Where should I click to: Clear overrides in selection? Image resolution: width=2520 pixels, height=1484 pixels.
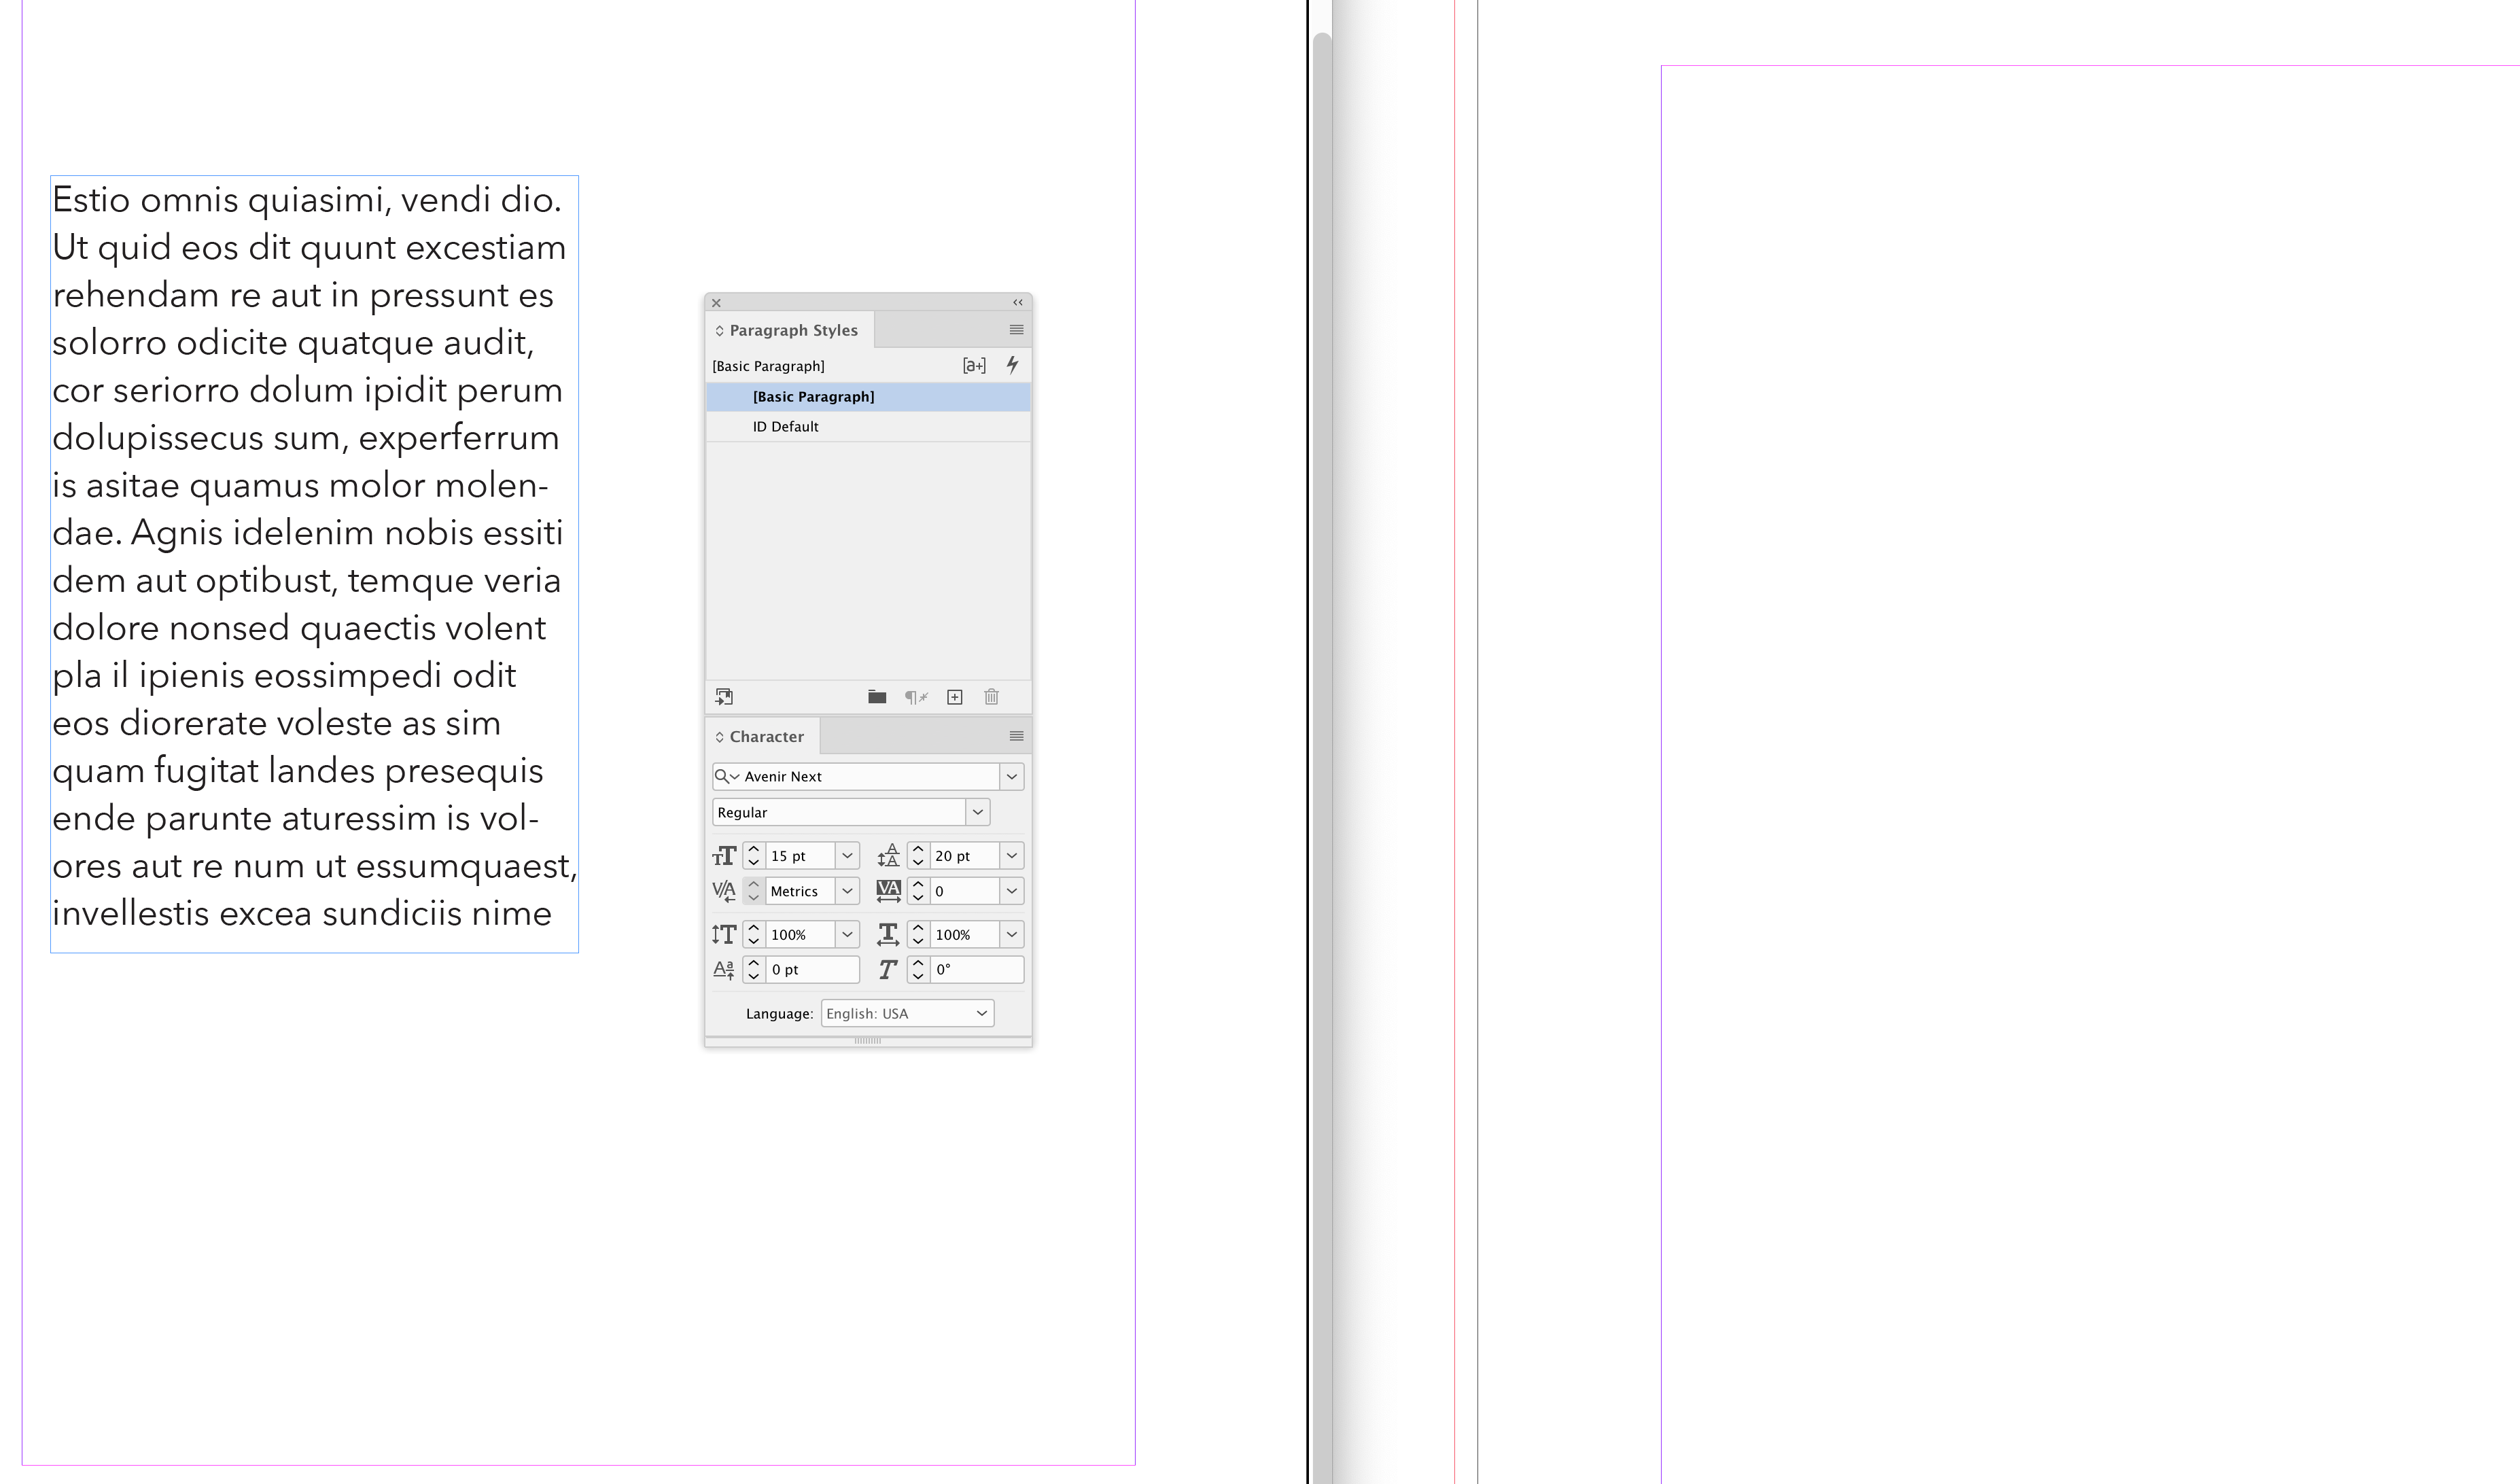917,697
